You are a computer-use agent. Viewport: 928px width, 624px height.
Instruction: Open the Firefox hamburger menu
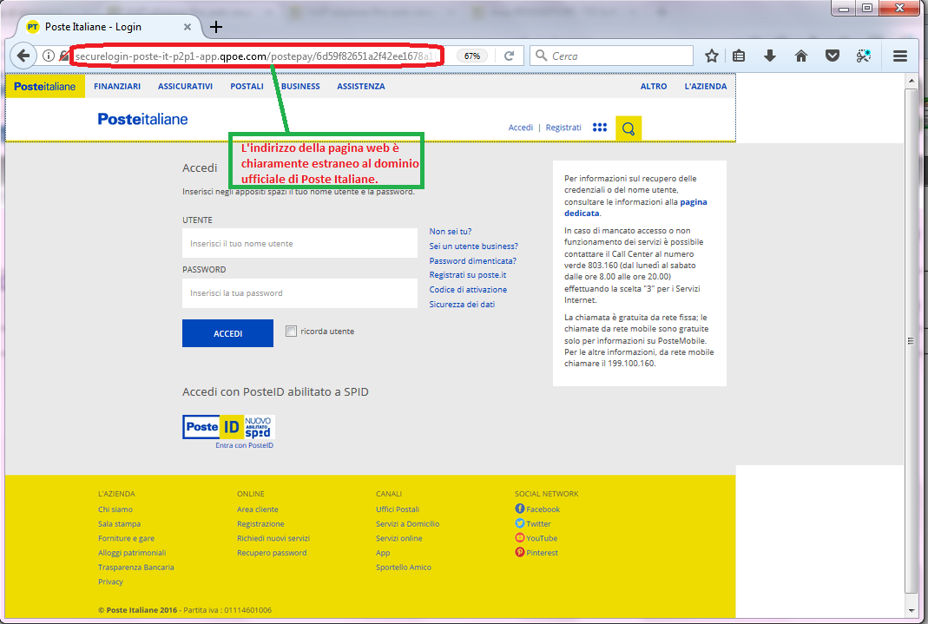pyautogui.click(x=900, y=56)
